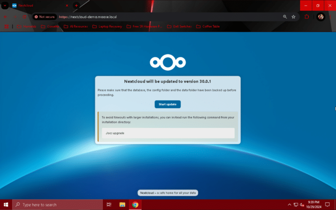The height and width of the screenshot is (210, 336).
Task: Open the Chrome profile avatar
Action: [x=321, y=17]
